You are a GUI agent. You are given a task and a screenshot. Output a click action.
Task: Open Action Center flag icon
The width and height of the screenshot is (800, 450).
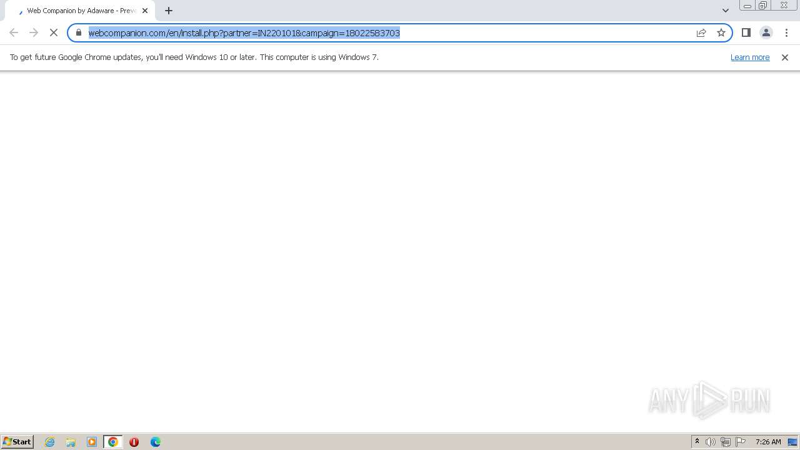[741, 442]
